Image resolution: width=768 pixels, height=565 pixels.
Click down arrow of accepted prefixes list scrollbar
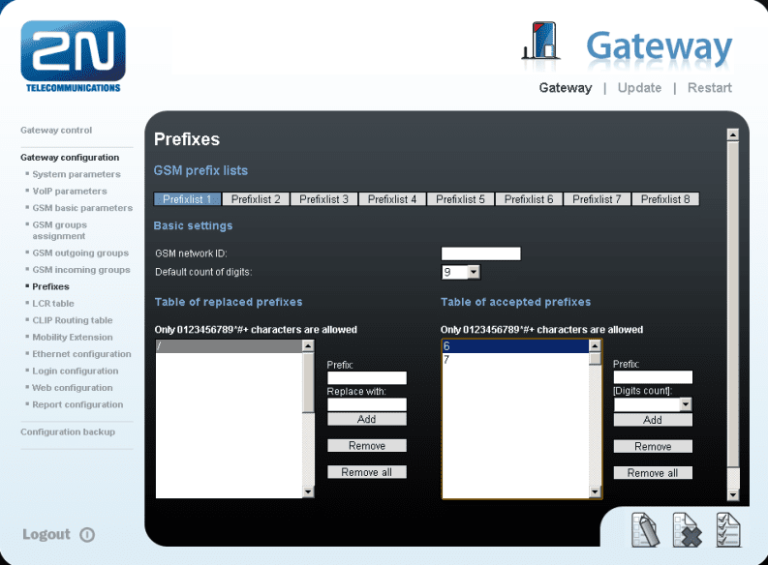(595, 491)
